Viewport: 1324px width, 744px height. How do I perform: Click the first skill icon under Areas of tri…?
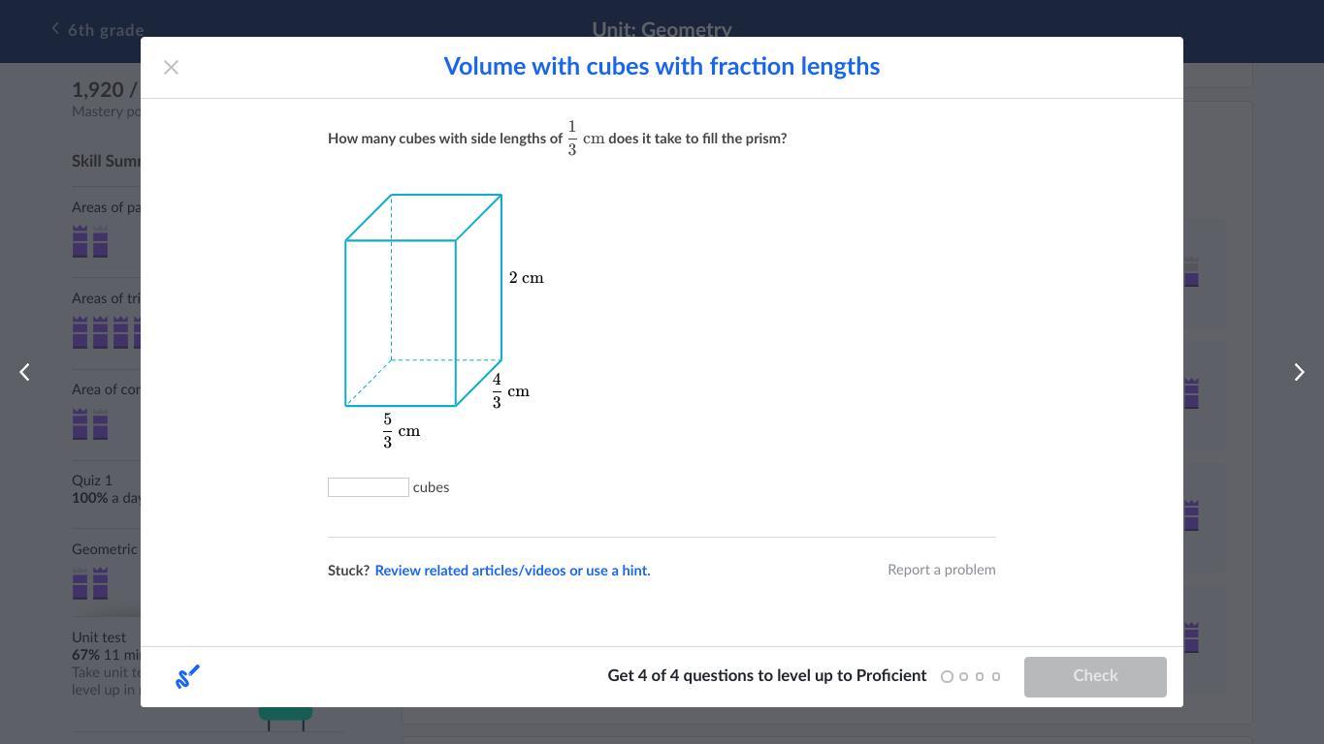point(81,332)
